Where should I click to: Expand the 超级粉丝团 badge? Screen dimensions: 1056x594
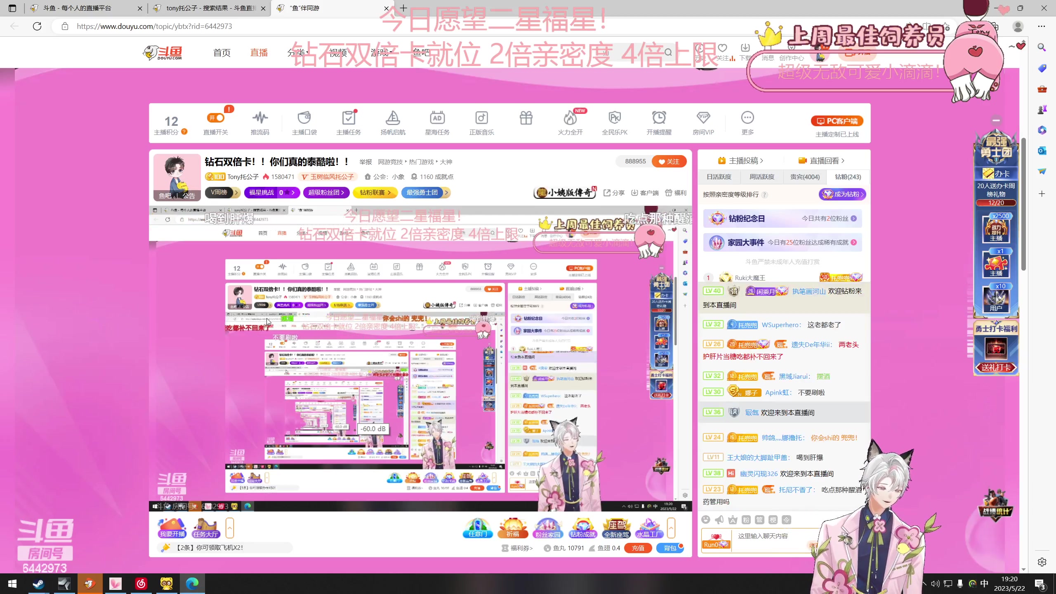point(326,192)
